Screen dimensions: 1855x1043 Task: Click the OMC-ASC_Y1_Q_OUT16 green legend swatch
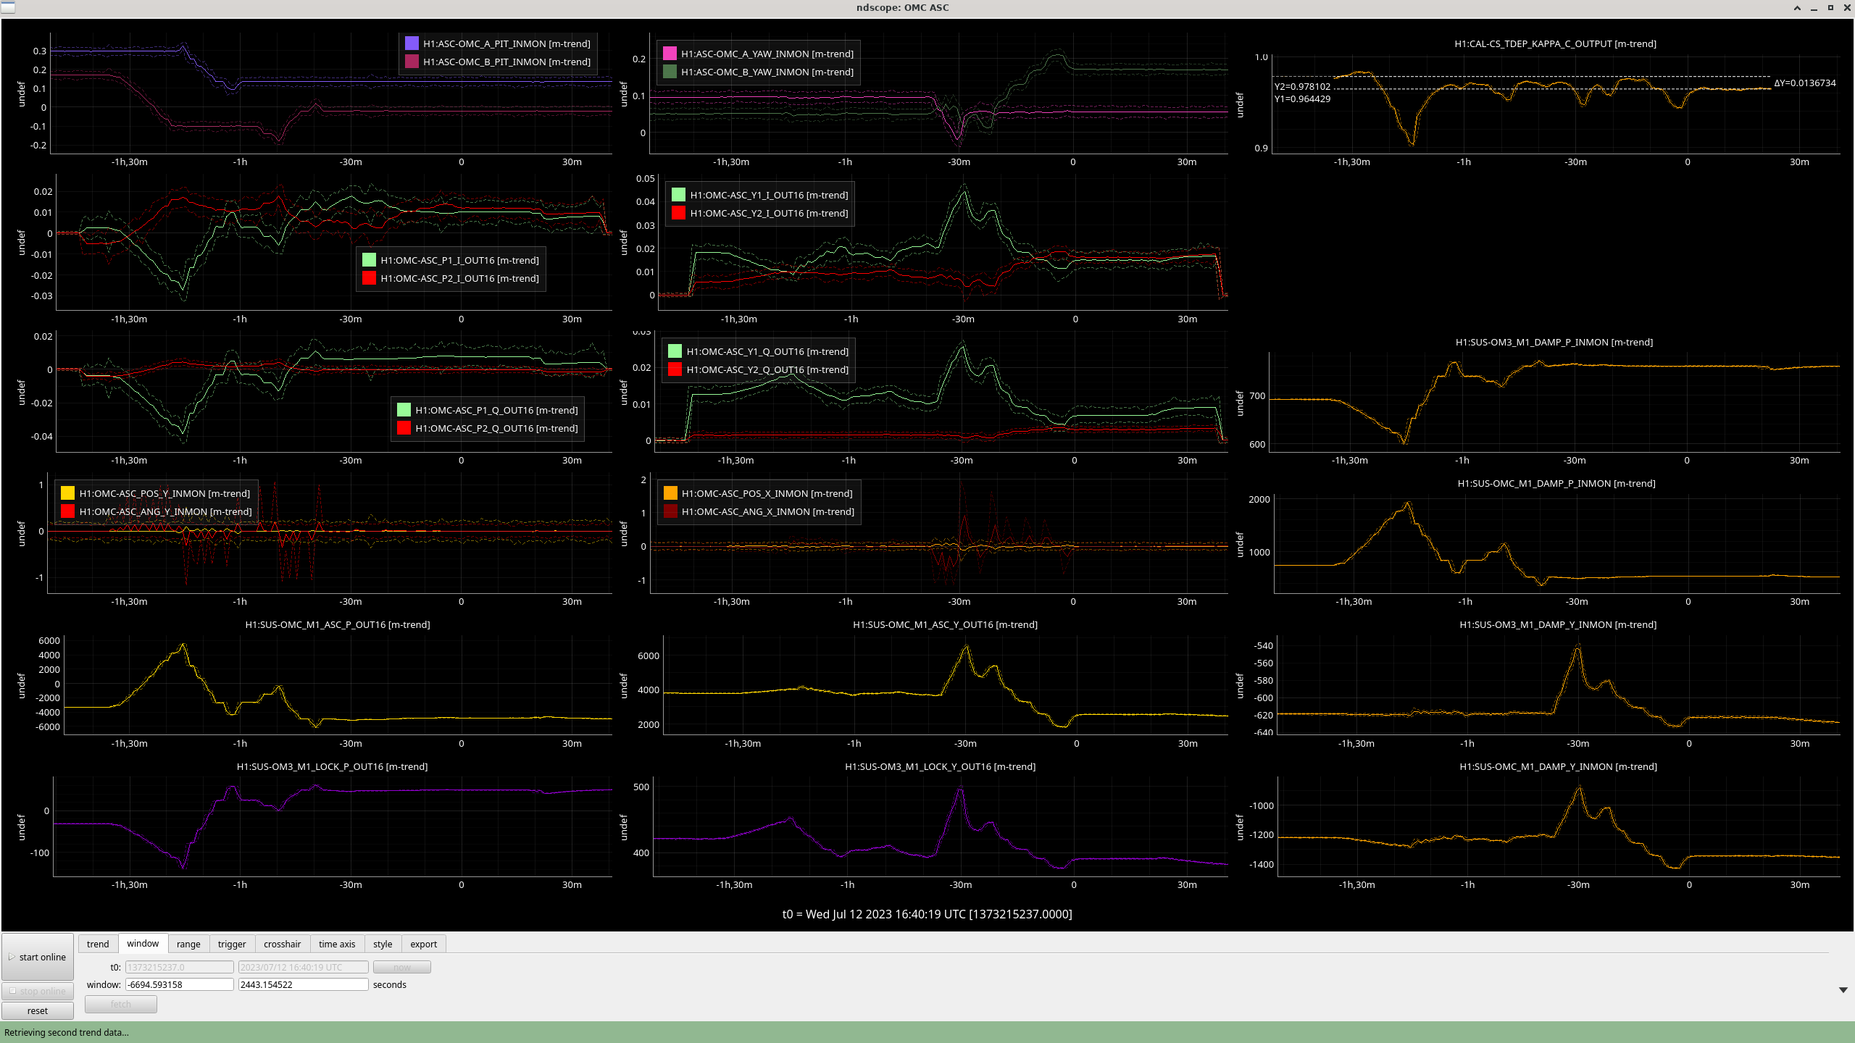coord(675,351)
